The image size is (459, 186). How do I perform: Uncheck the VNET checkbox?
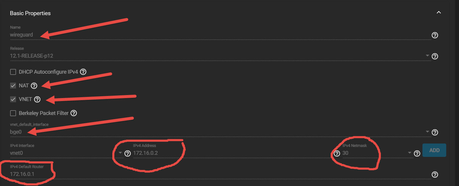point(13,100)
